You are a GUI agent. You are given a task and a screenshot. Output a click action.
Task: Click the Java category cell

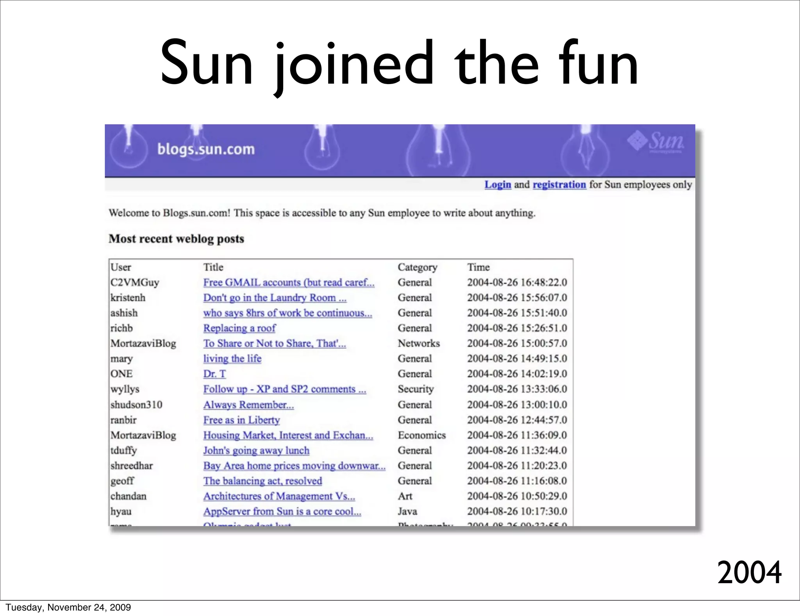coord(407,512)
